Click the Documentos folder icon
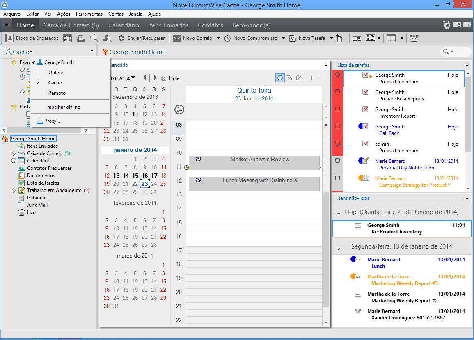The image size is (474, 340). pyautogui.click(x=21, y=175)
